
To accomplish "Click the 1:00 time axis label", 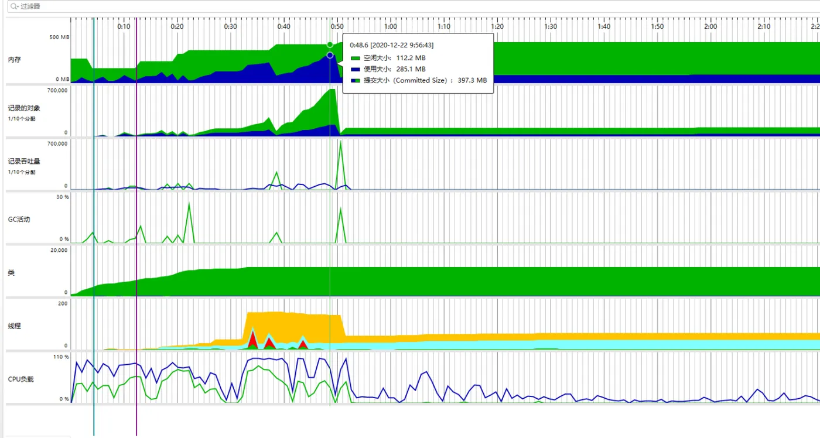I will pos(391,26).
